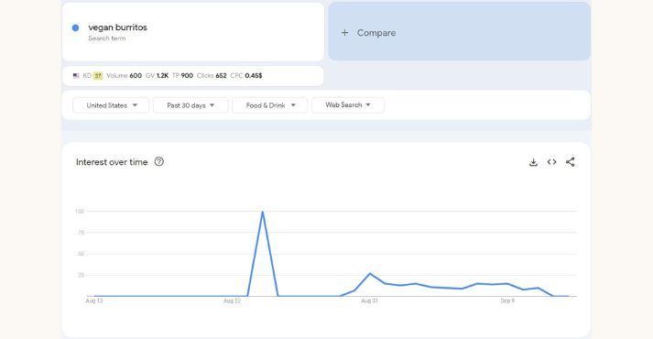Viewport: 653px width, 339px height.
Task: Download the Interest over time data
Action: pyautogui.click(x=533, y=162)
